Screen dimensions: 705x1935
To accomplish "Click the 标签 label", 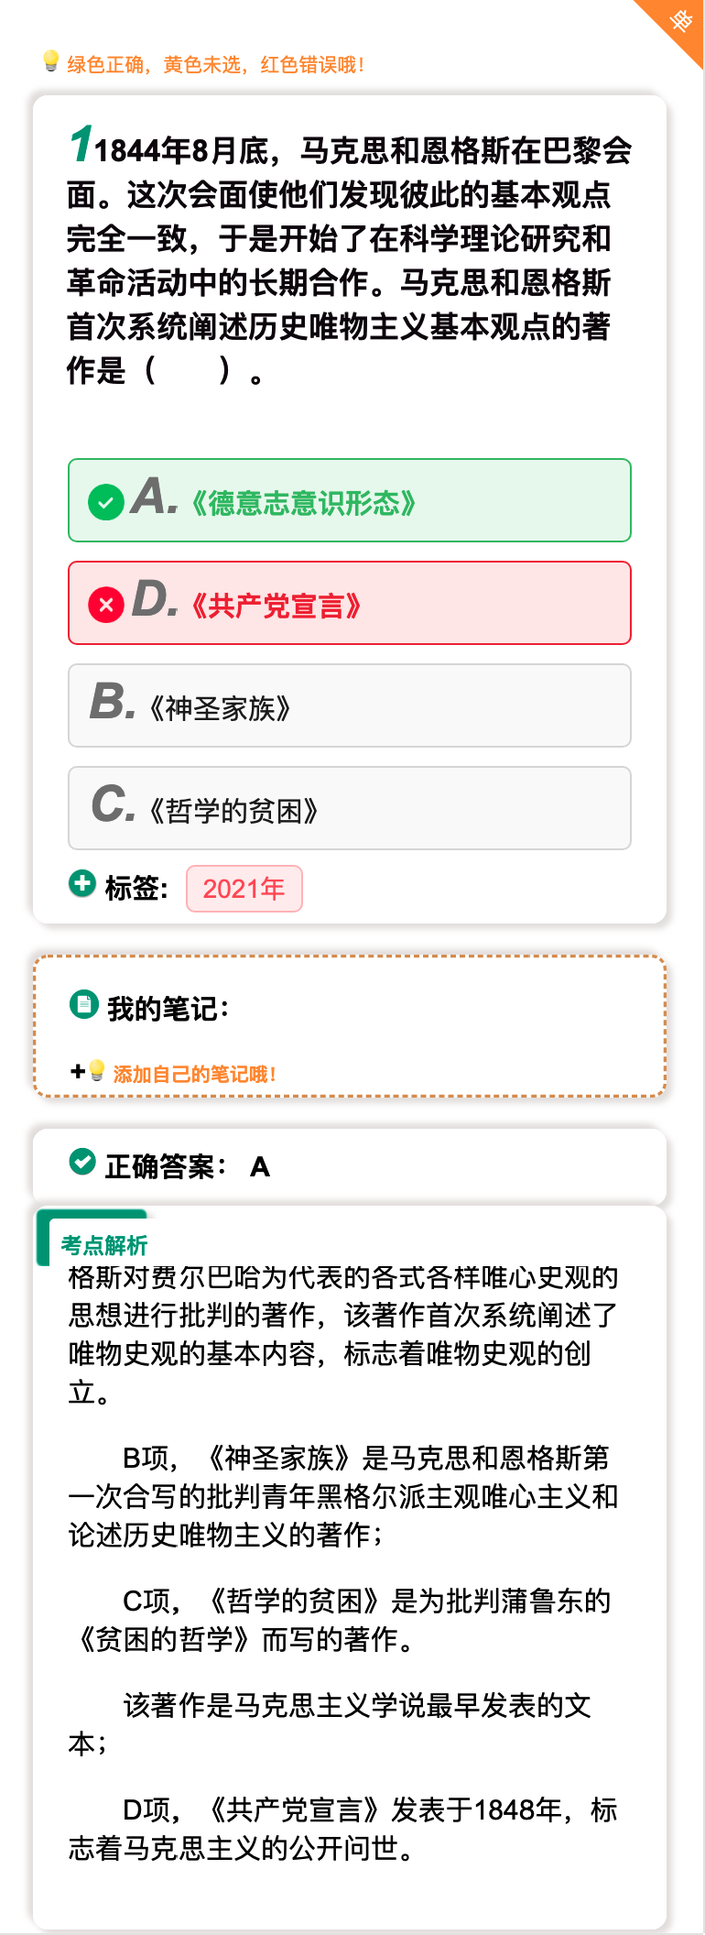I will coord(136,888).
